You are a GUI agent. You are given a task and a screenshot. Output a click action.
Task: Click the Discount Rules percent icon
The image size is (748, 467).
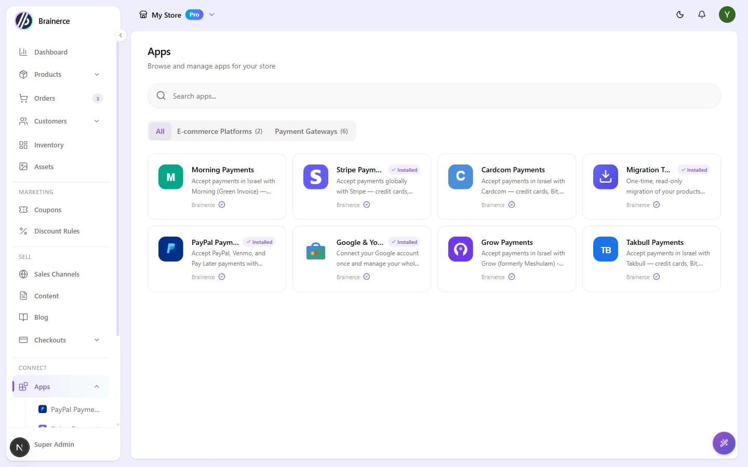point(23,231)
